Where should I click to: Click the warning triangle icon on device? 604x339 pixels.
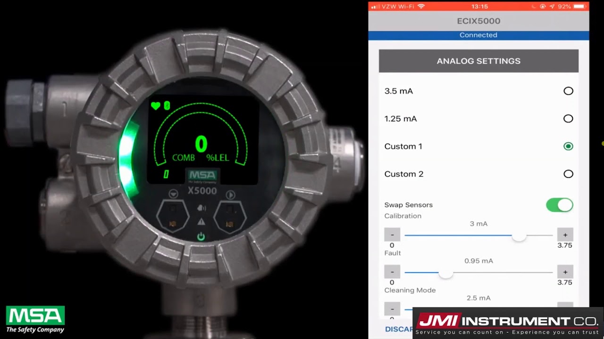[201, 221]
